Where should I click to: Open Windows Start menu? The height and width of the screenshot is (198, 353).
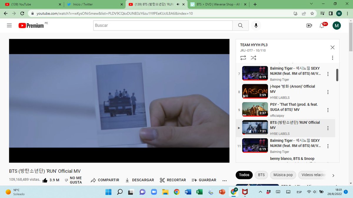109,192
